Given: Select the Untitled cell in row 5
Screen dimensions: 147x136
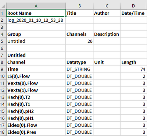Looking at the screenshot, I should coord(36,41).
